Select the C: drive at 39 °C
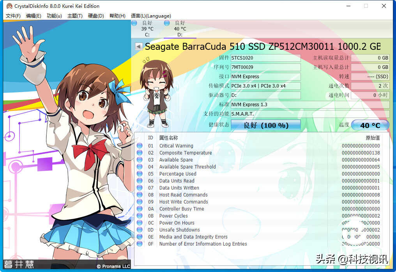Image resolution: width=396 pixels, height=272 pixels. 147,29
